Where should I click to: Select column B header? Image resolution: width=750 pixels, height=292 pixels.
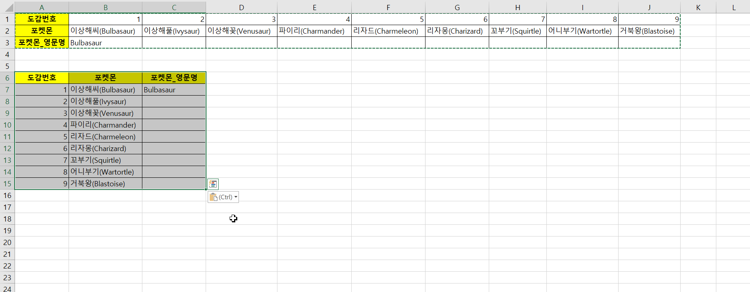click(105, 7)
